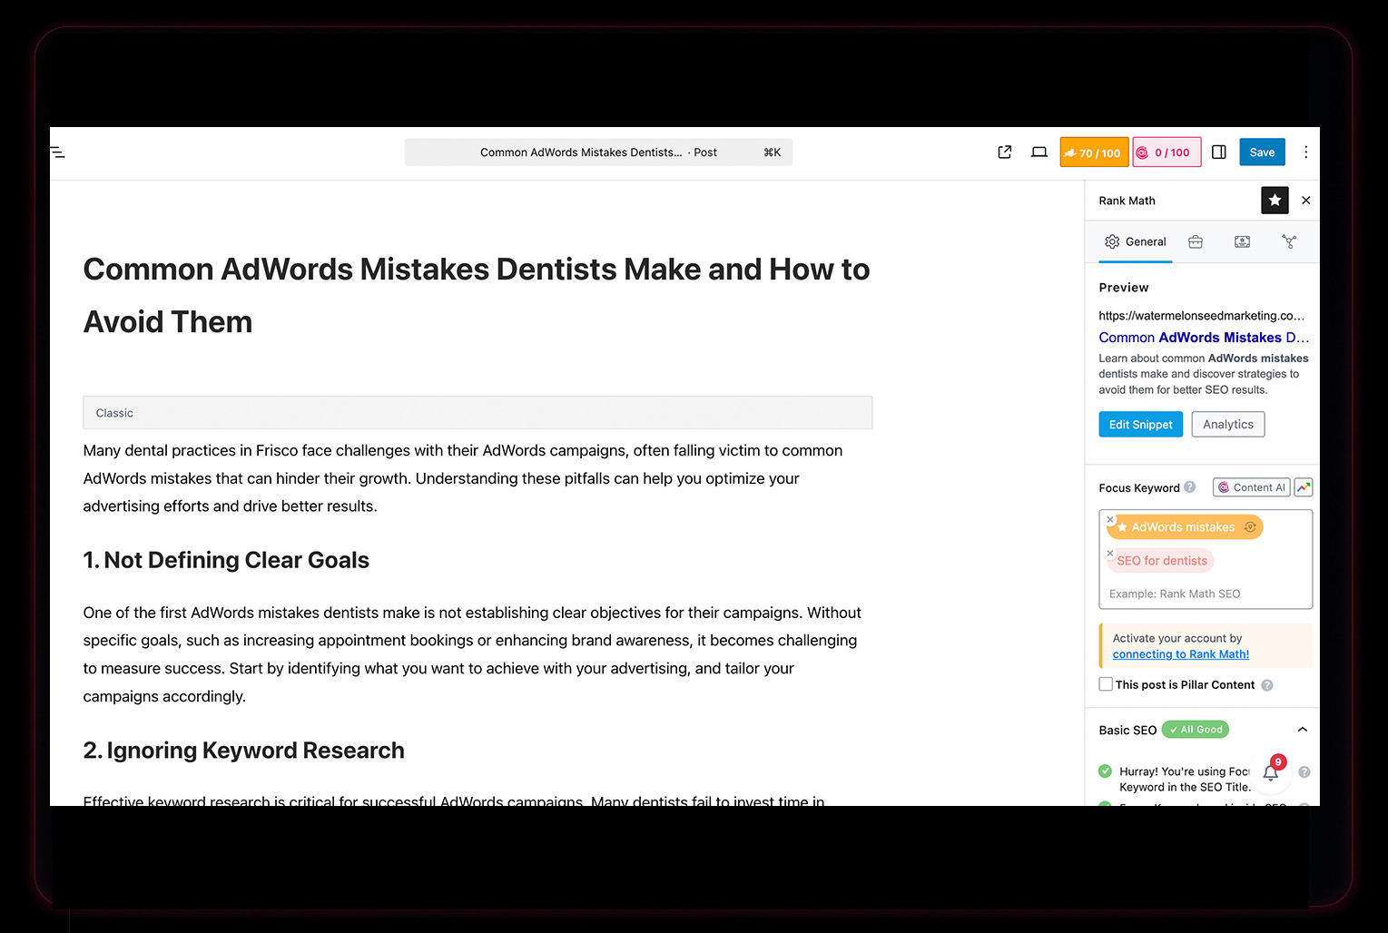Open the notifications bell with 9 badge
This screenshot has height=933, width=1388.
point(1271,771)
